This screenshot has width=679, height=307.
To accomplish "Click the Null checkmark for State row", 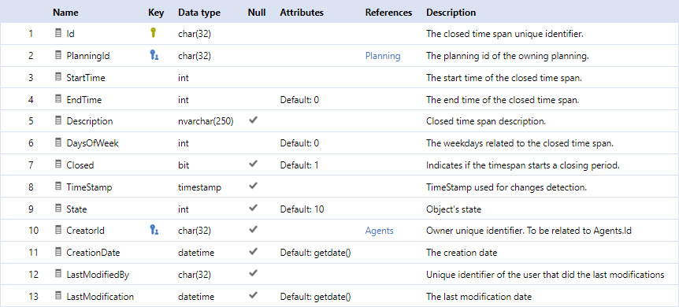I will [x=254, y=208].
